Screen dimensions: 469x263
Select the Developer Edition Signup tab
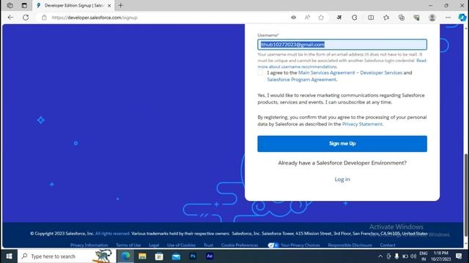point(73,5)
